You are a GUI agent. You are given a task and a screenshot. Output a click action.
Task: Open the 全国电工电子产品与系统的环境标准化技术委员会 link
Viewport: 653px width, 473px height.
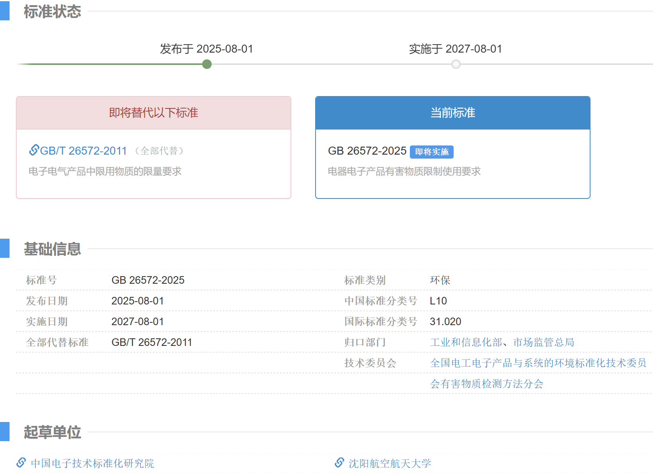click(538, 363)
